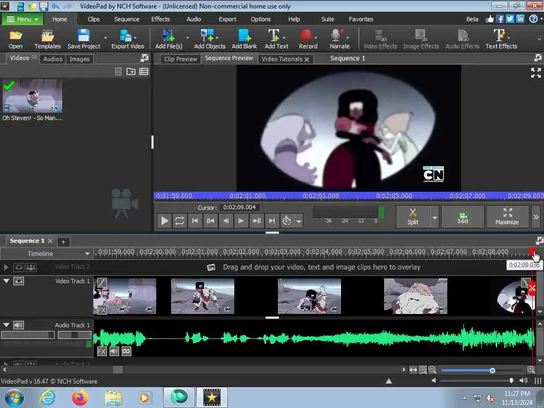Viewport: 544px width, 408px height.
Task: Click the speaker icon on the audio clip
Action: [114, 351]
